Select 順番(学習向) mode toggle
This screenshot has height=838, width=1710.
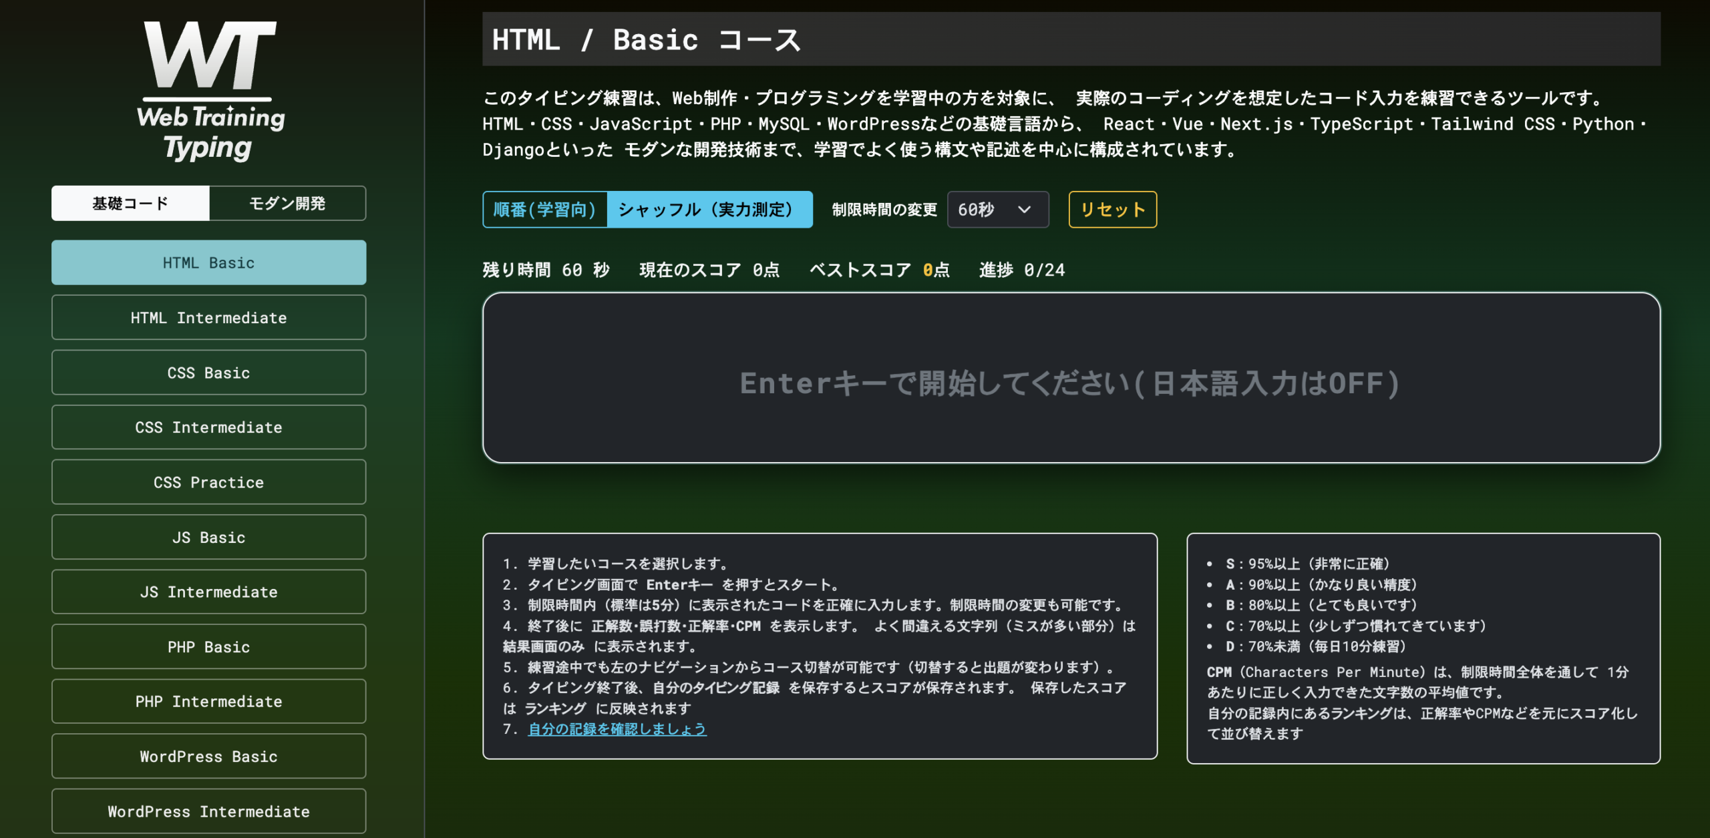[x=544, y=210]
